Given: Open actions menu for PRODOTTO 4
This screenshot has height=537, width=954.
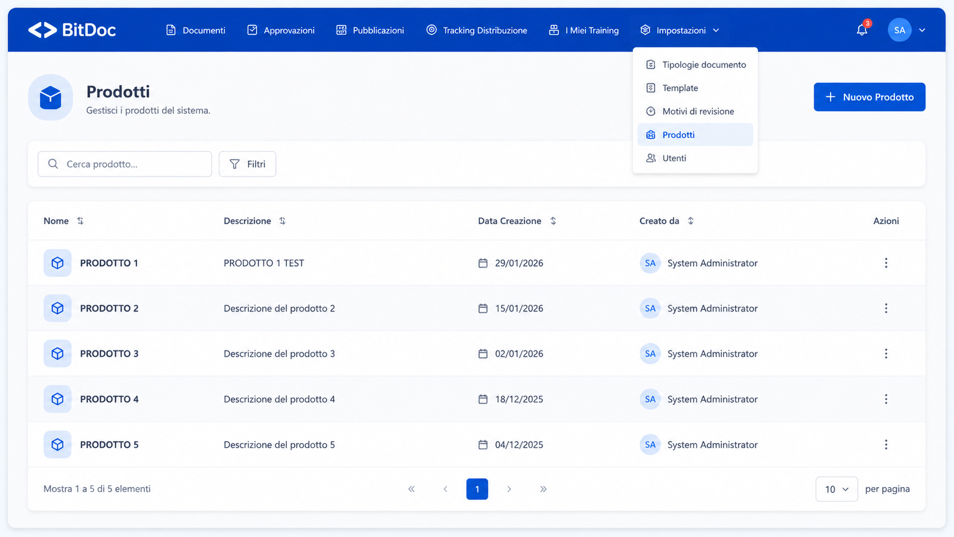Looking at the screenshot, I should (x=886, y=399).
